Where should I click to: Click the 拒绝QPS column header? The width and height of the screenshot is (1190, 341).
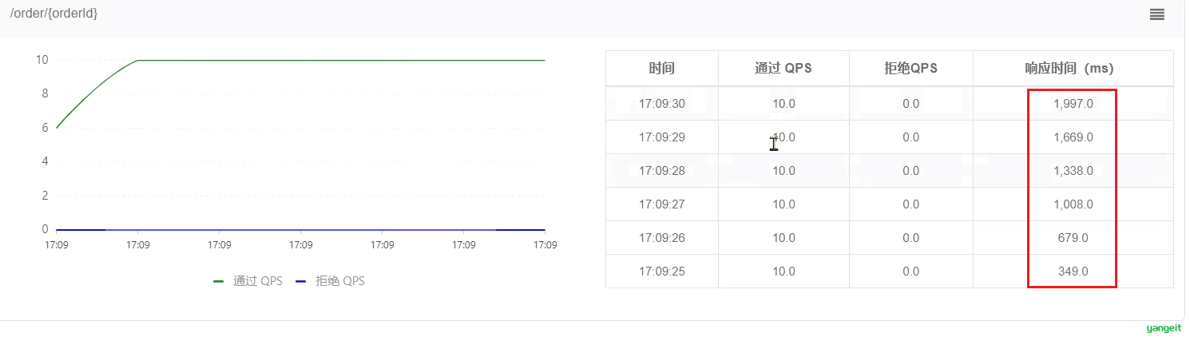[910, 69]
